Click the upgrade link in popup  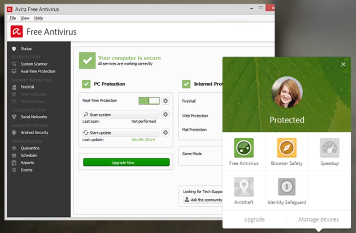click(x=254, y=219)
